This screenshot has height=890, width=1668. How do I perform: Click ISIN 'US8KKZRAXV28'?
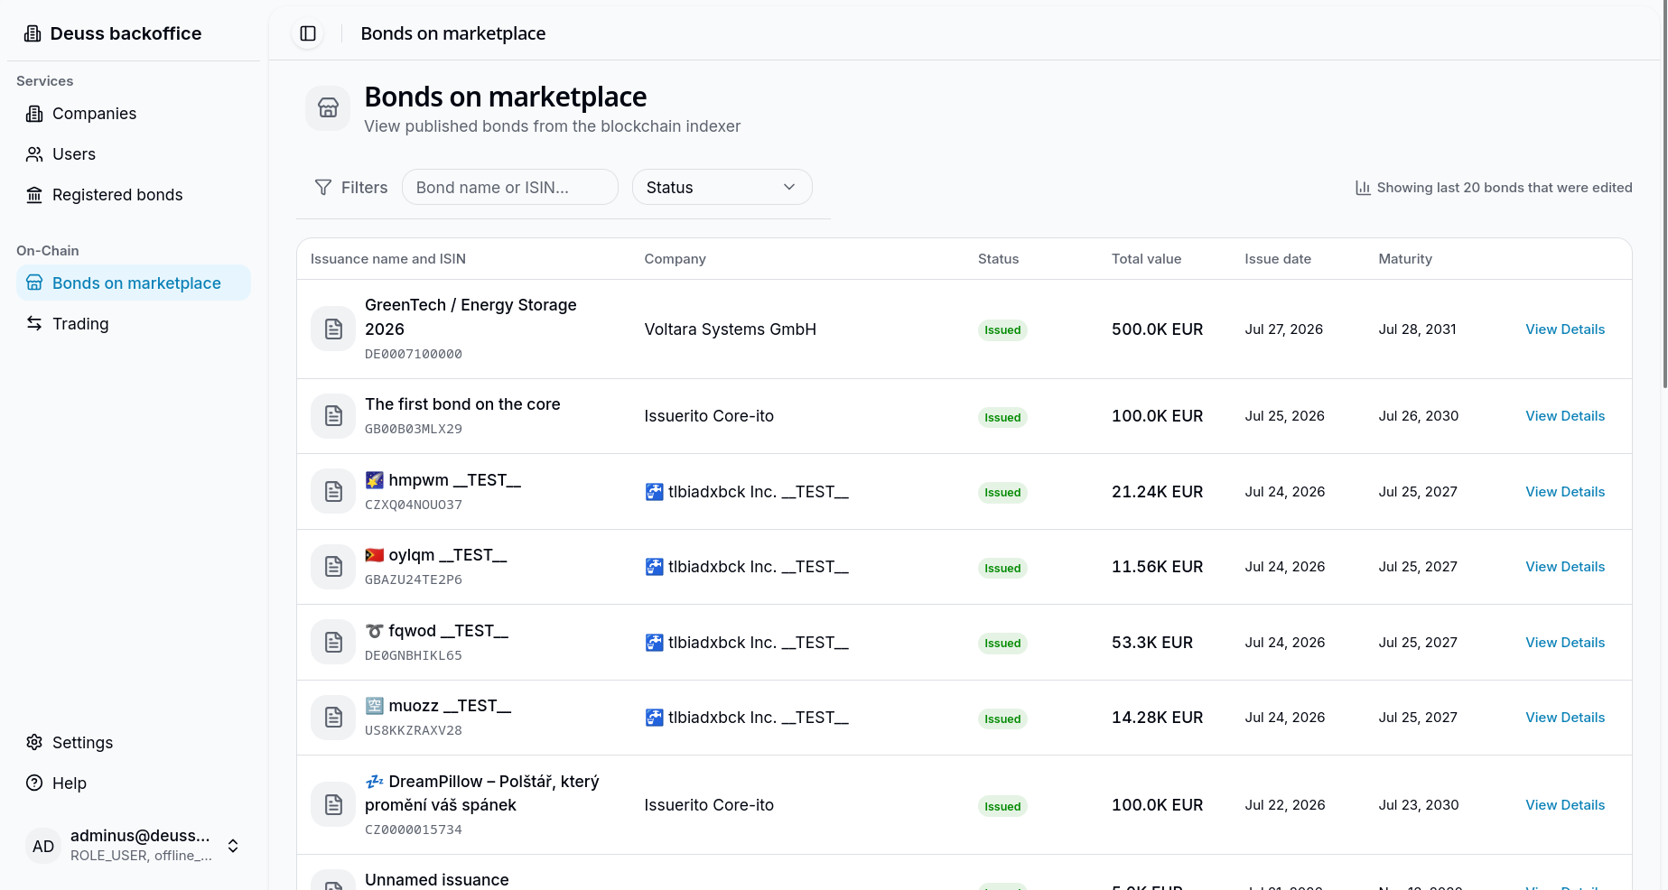click(x=414, y=730)
